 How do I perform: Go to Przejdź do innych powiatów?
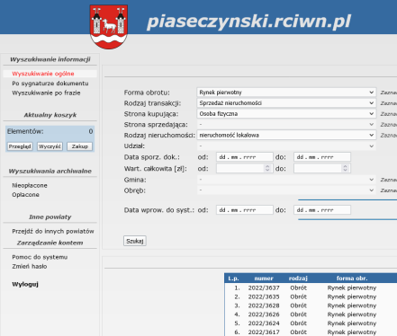pos(53,231)
